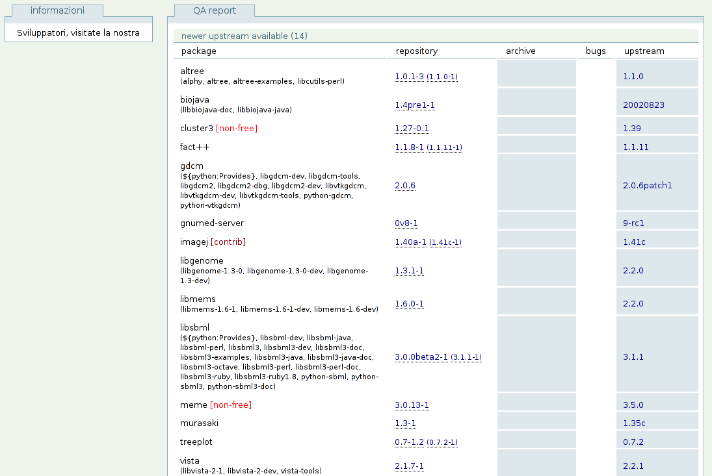Image resolution: width=712 pixels, height=476 pixels.
Task: Open the QA report tab
Action: point(215,10)
